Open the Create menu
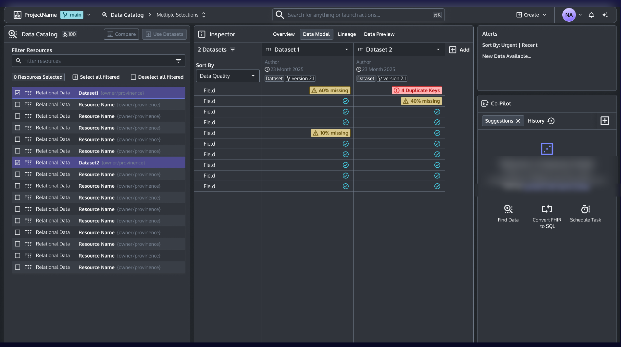621x347 pixels. [531, 15]
